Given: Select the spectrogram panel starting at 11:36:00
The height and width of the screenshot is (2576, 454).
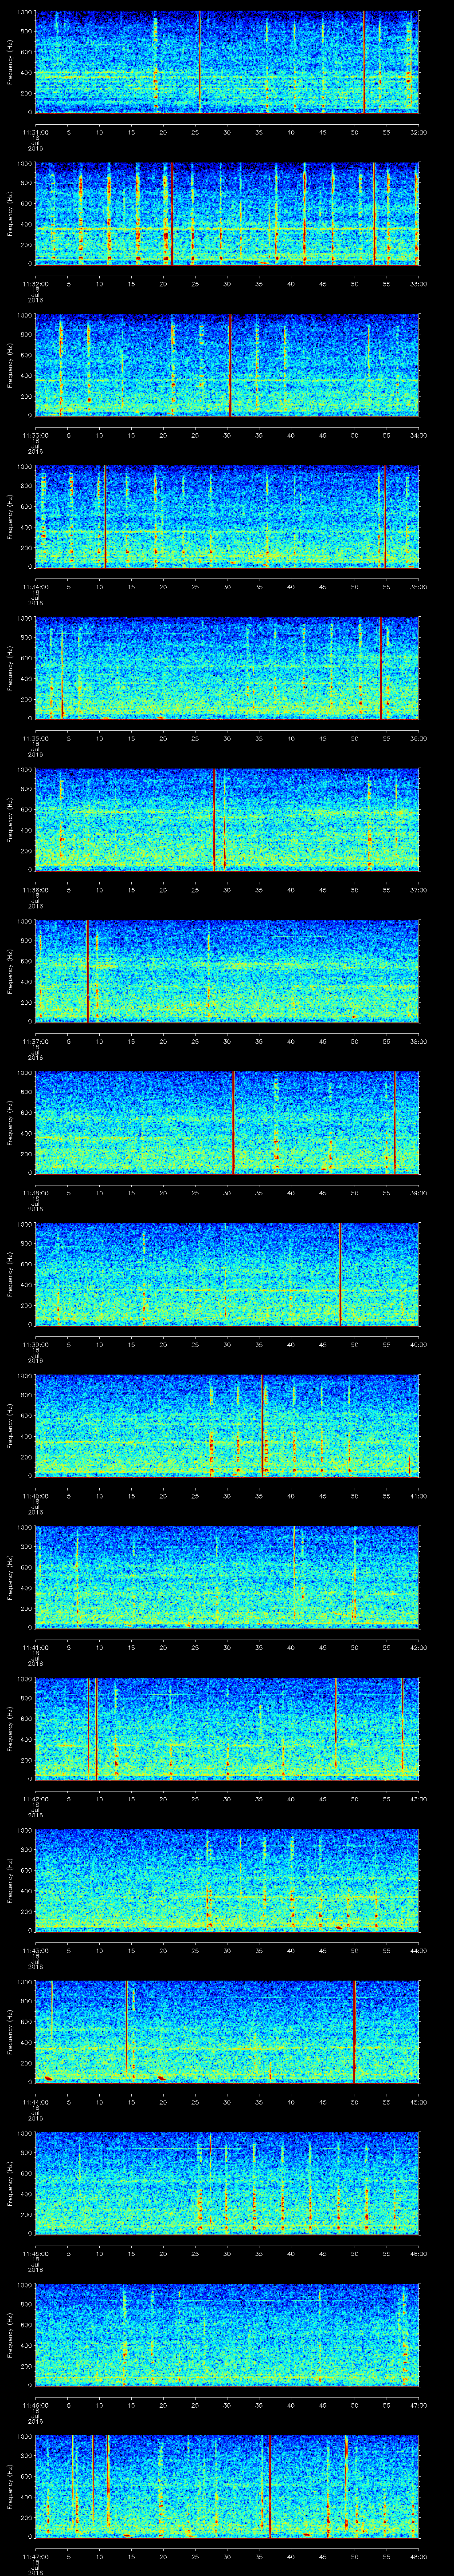Looking at the screenshot, I should [x=227, y=819].
